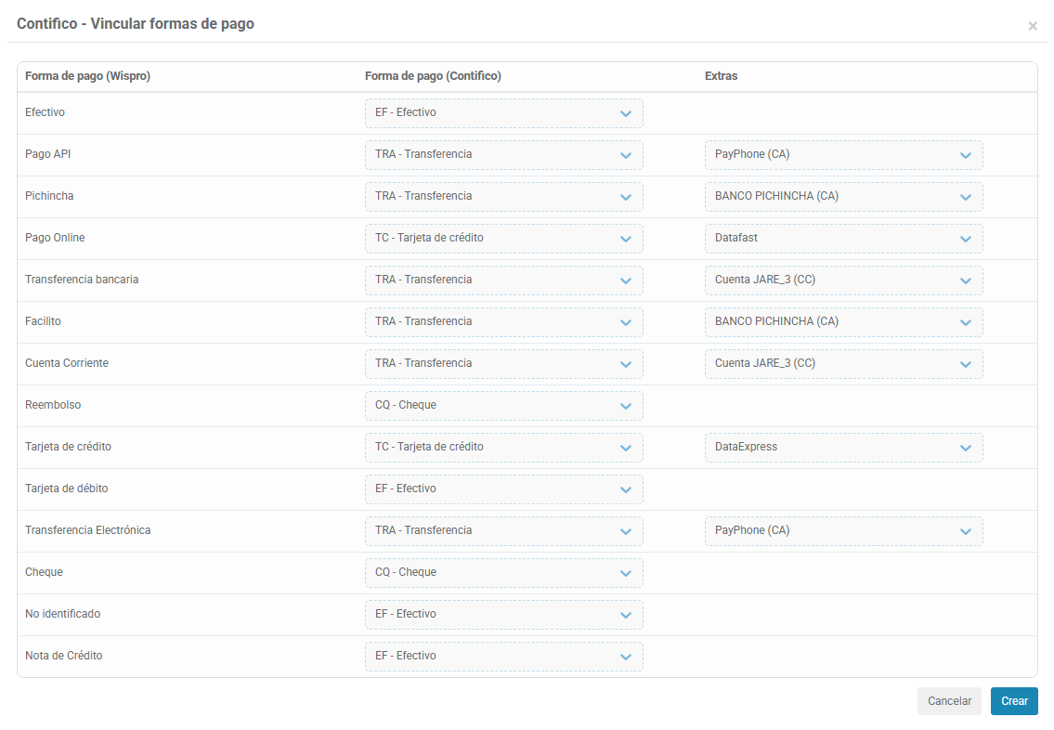Open Extras dropdown for Transferencia bancaria row
This screenshot has width=1054, height=730.
pos(843,280)
